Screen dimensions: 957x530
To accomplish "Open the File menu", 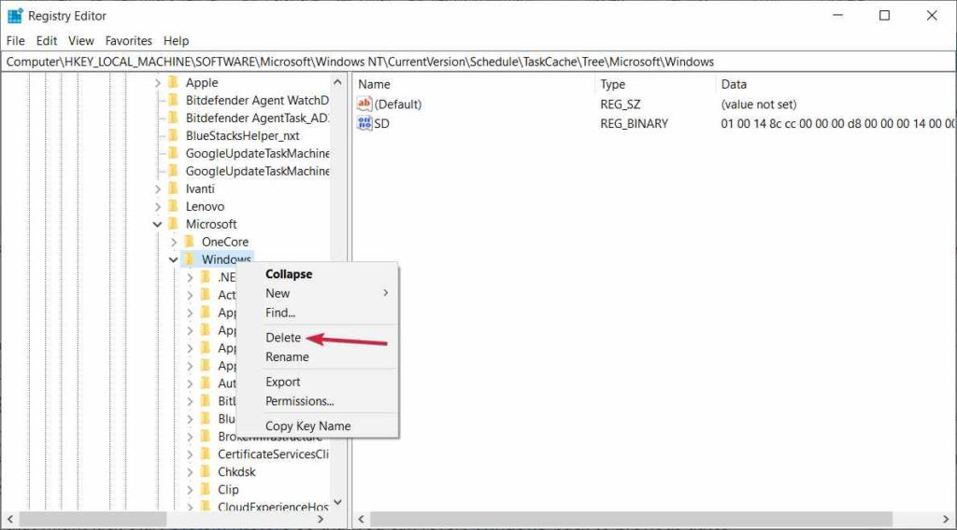I will tap(15, 41).
